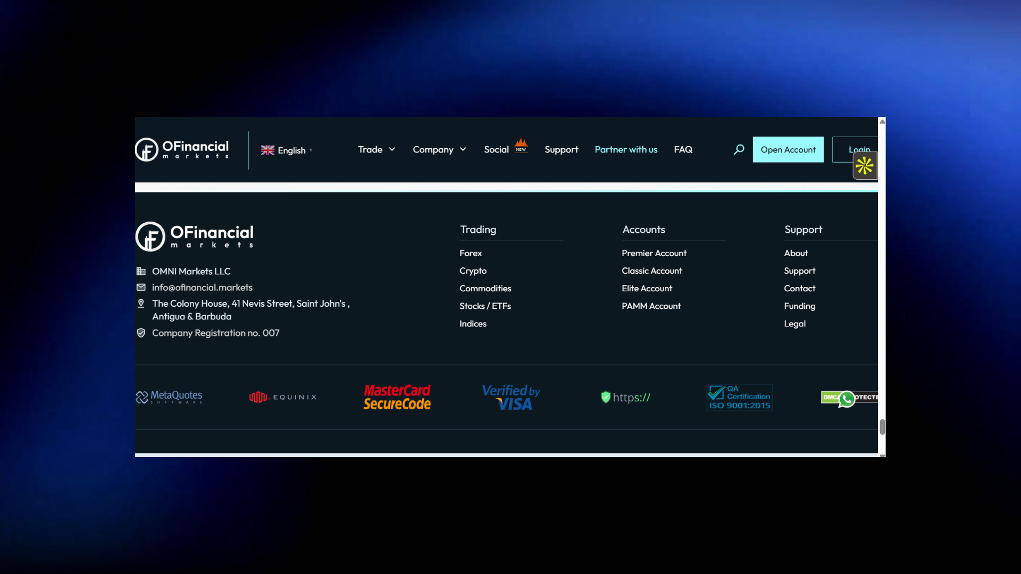This screenshot has height=574, width=1021.
Task: Click the envelope icon beside email address
Action: pyautogui.click(x=141, y=287)
